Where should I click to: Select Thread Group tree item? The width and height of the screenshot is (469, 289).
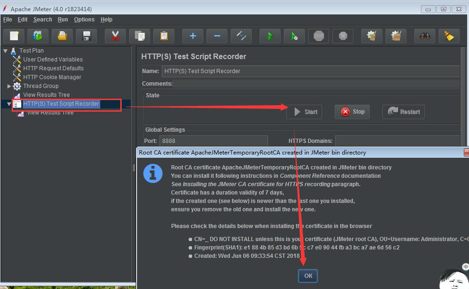point(41,86)
